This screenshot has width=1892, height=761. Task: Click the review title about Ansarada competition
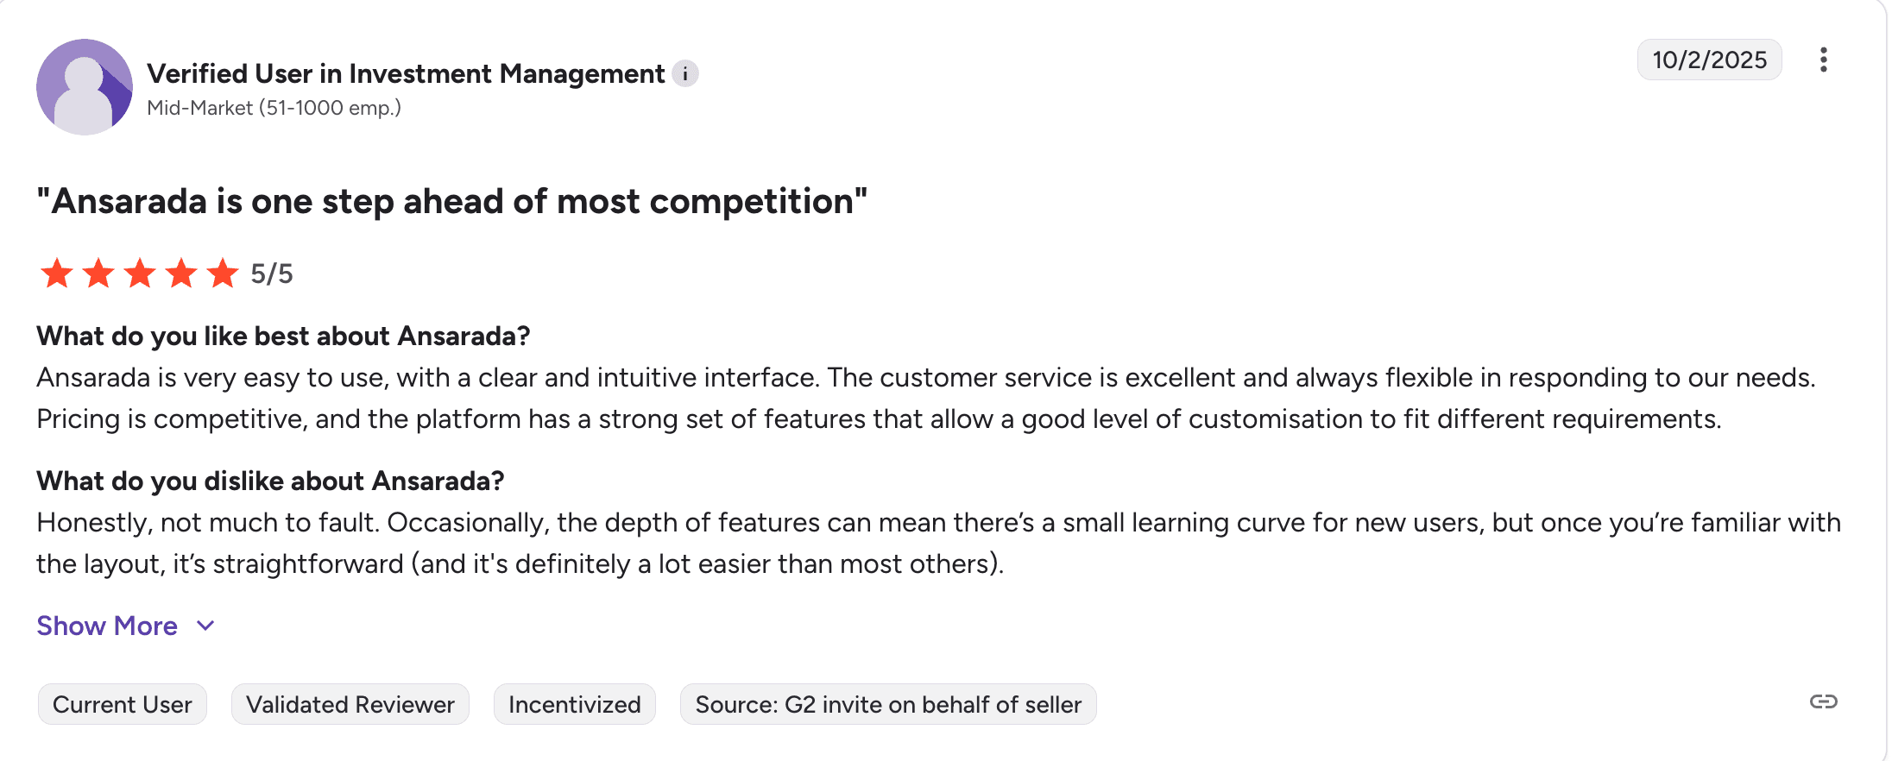coord(451,201)
